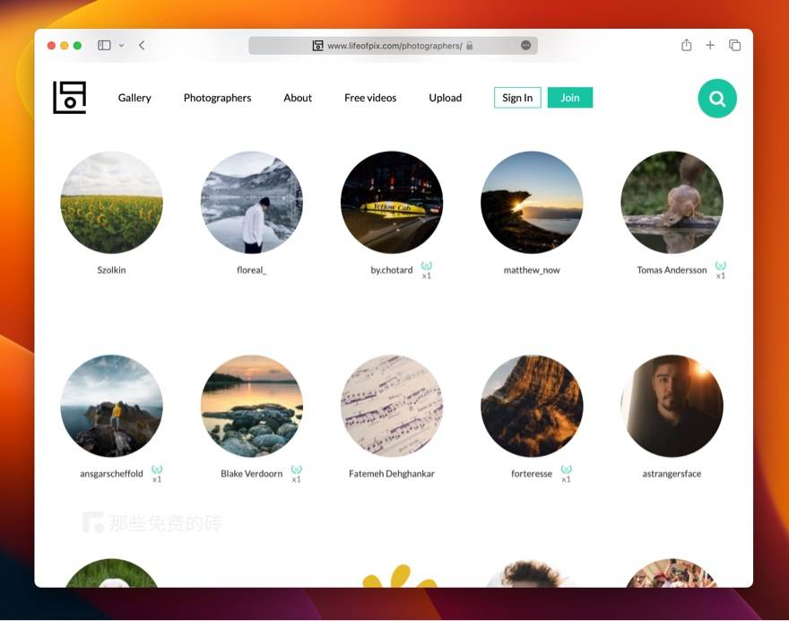The height and width of the screenshot is (621, 789).
Task: Click the address bar URL field
Action: 393,46
